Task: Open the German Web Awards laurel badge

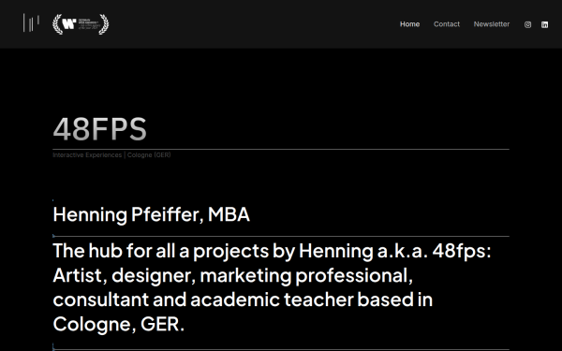Action: (x=81, y=24)
